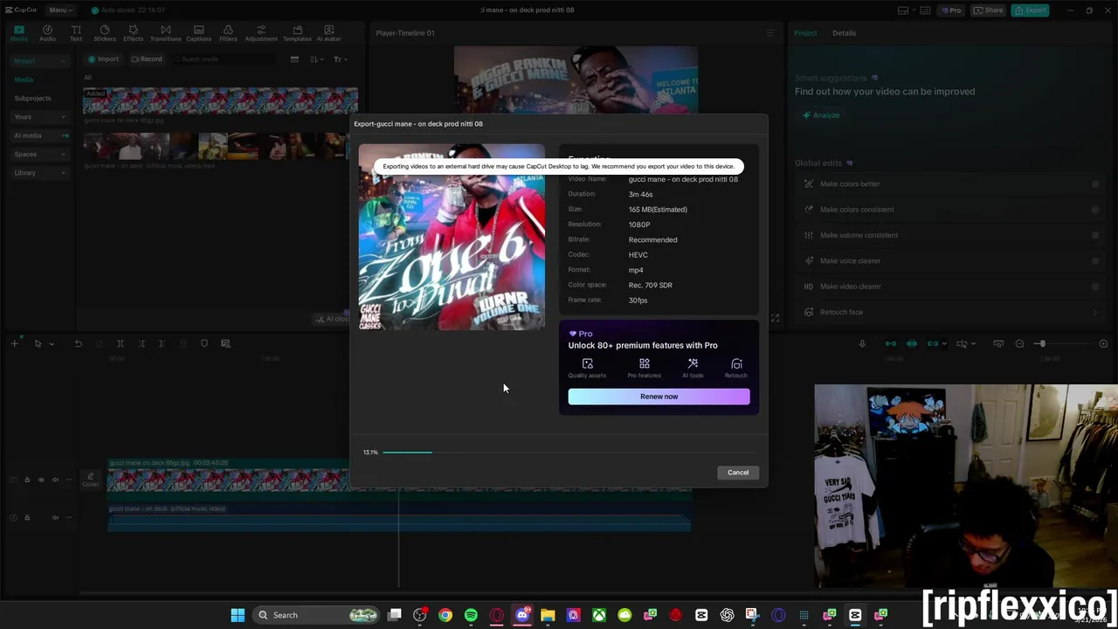
Task: Click the Quality assets icon in Pro box
Action: (587, 364)
